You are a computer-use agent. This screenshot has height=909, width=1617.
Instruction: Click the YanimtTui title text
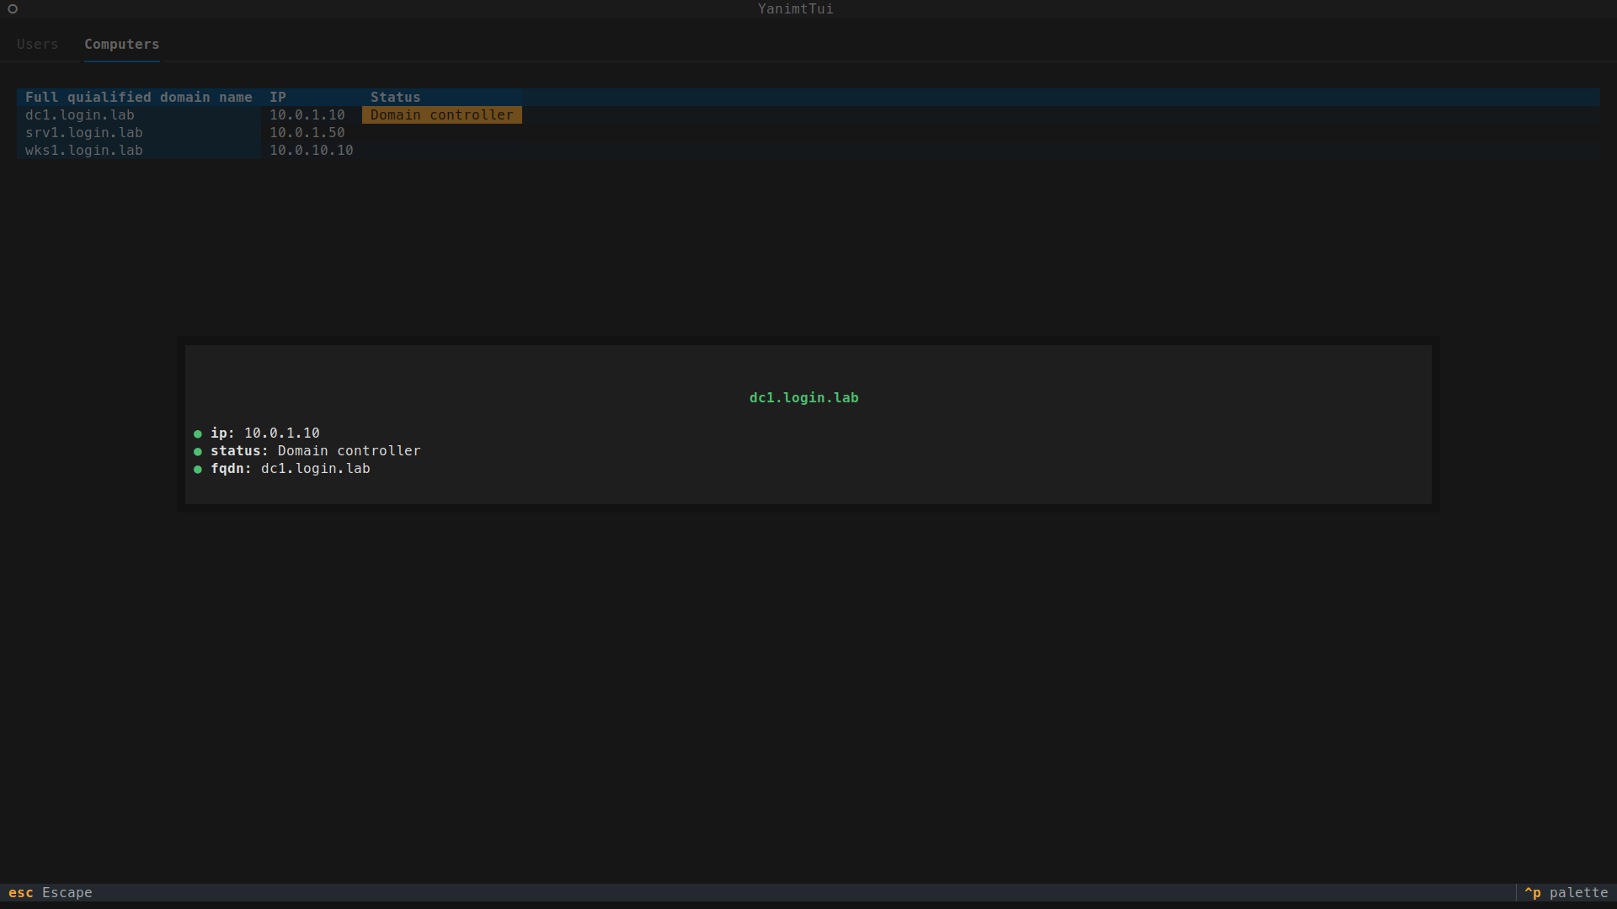coord(795,9)
